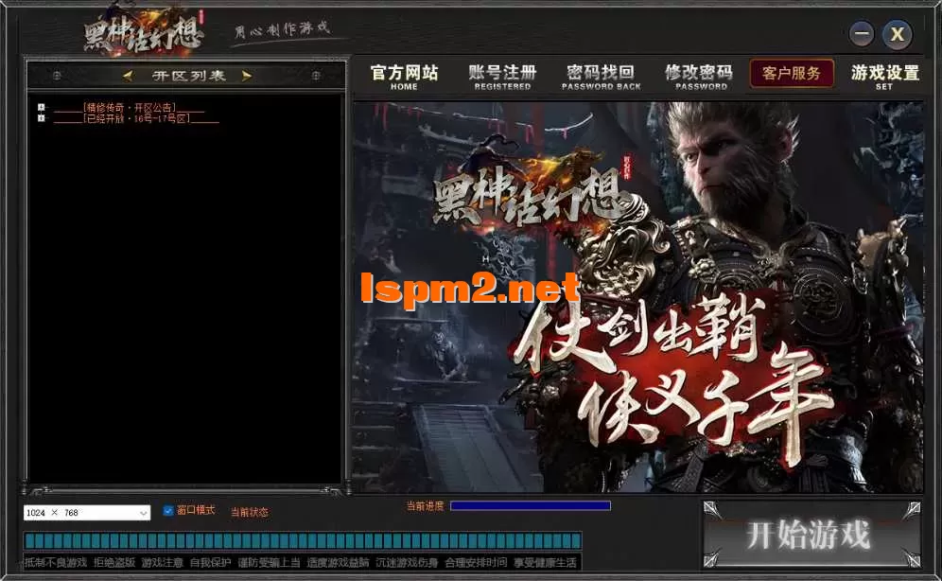Click the 谨防受骗上当 notice text
Viewport: 942px width, 581px height.
click(x=269, y=562)
